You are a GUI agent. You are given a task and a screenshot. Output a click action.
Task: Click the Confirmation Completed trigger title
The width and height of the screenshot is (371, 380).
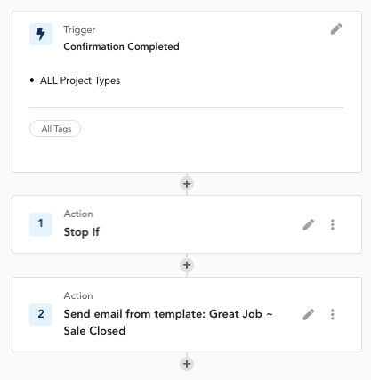[121, 46]
